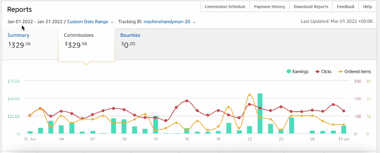Toggle Clicks series in chart legend

(x=323, y=72)
